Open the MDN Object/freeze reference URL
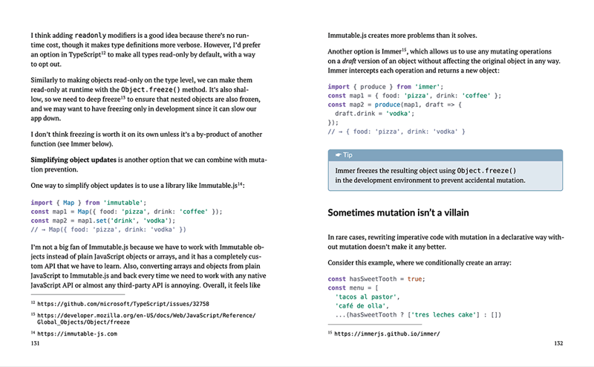This screenshot has width=594, height=367. pos(146,319)
